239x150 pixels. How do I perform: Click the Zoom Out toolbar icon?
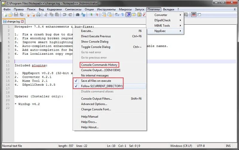tap(96, 15)
